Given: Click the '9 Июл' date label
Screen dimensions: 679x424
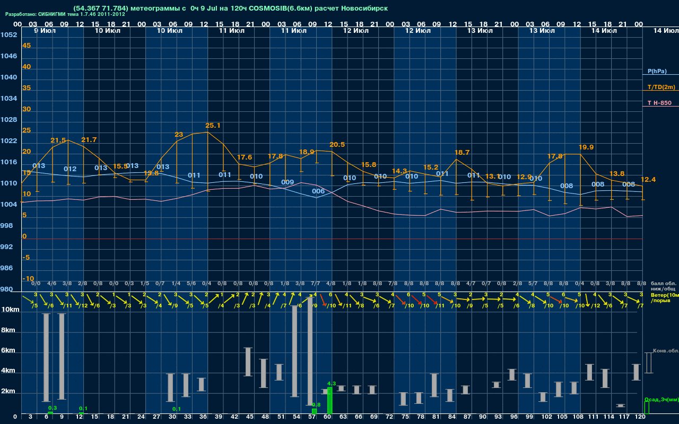Looking at the screenshot, I should coord(45,31).
